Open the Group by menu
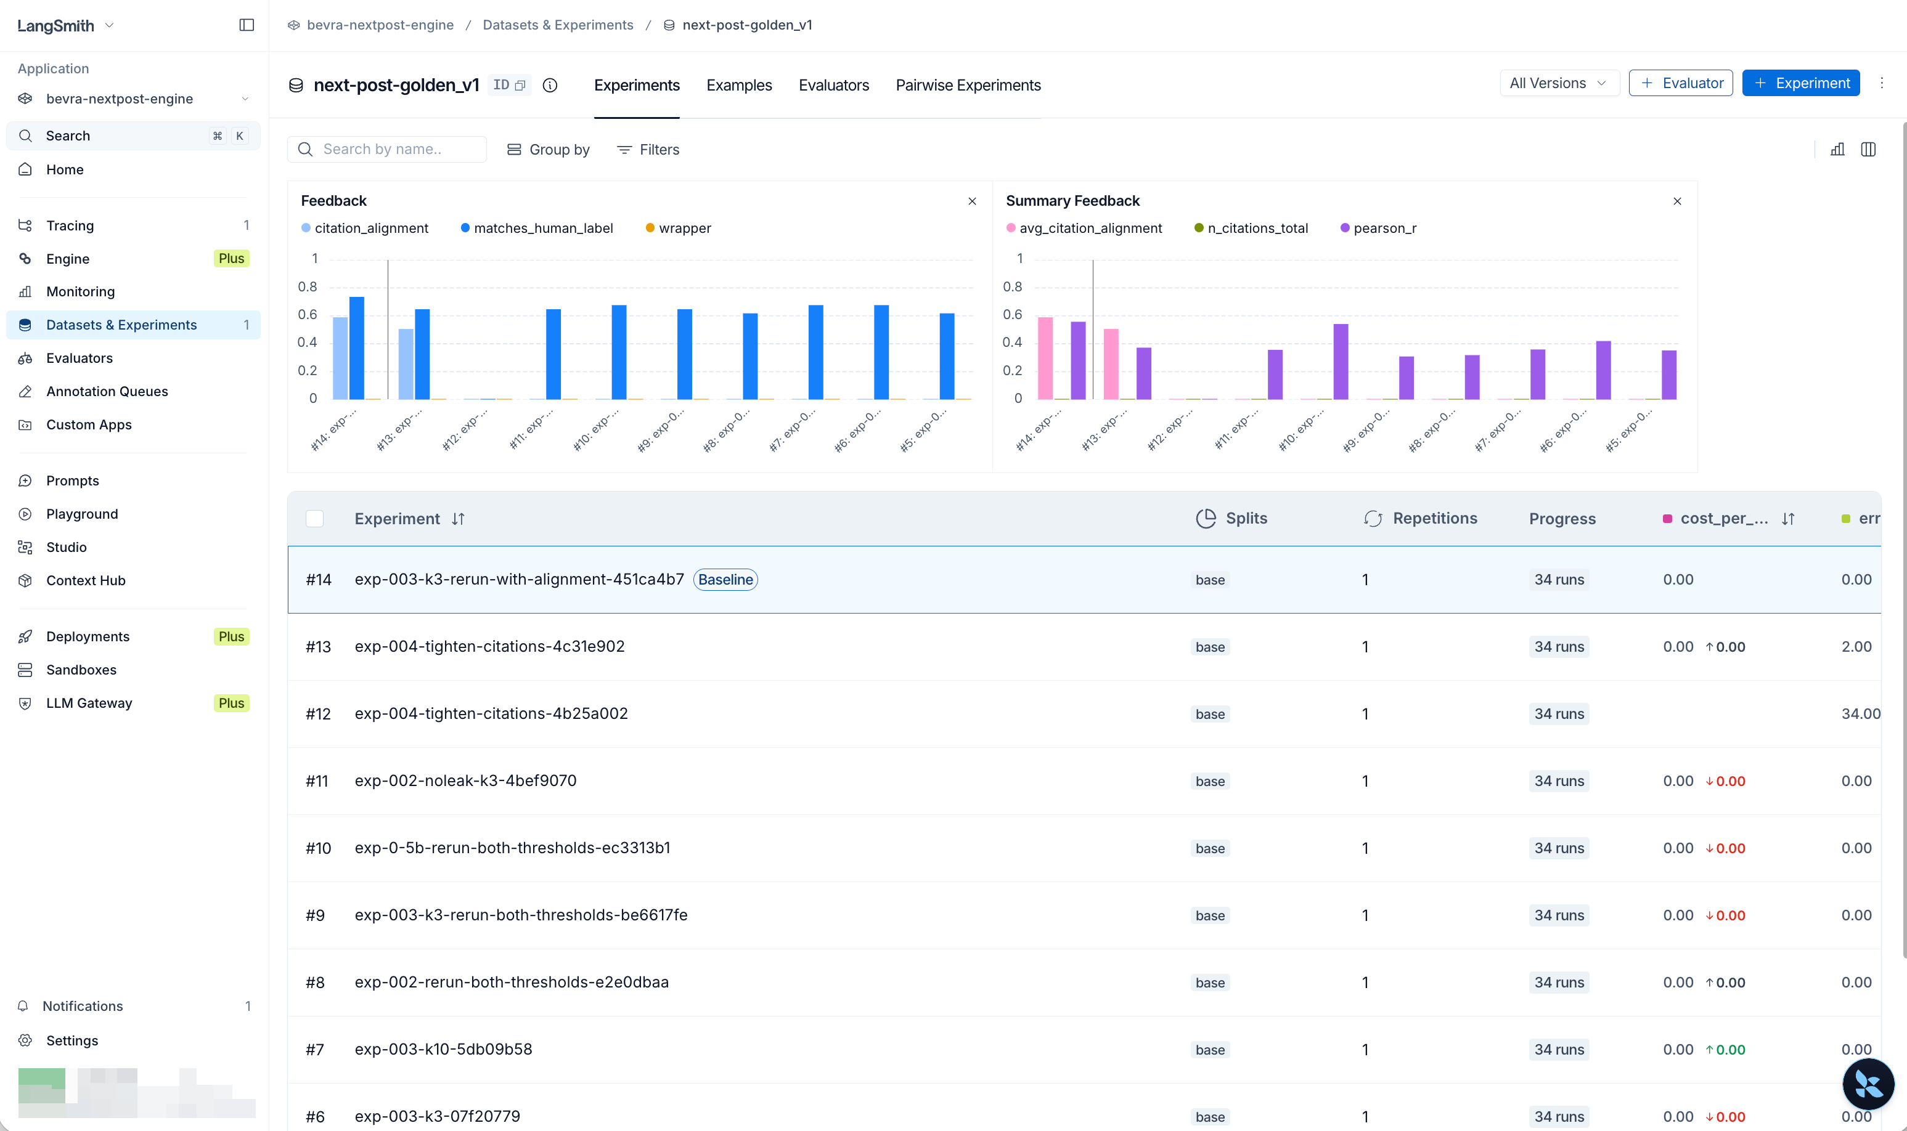The width and height of the screenshot is (1907, 1131). click(548, 149)
